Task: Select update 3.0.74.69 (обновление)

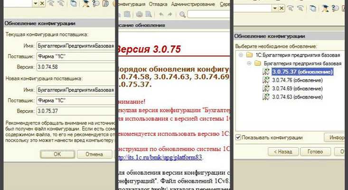Action: click(x=297, y=89)
